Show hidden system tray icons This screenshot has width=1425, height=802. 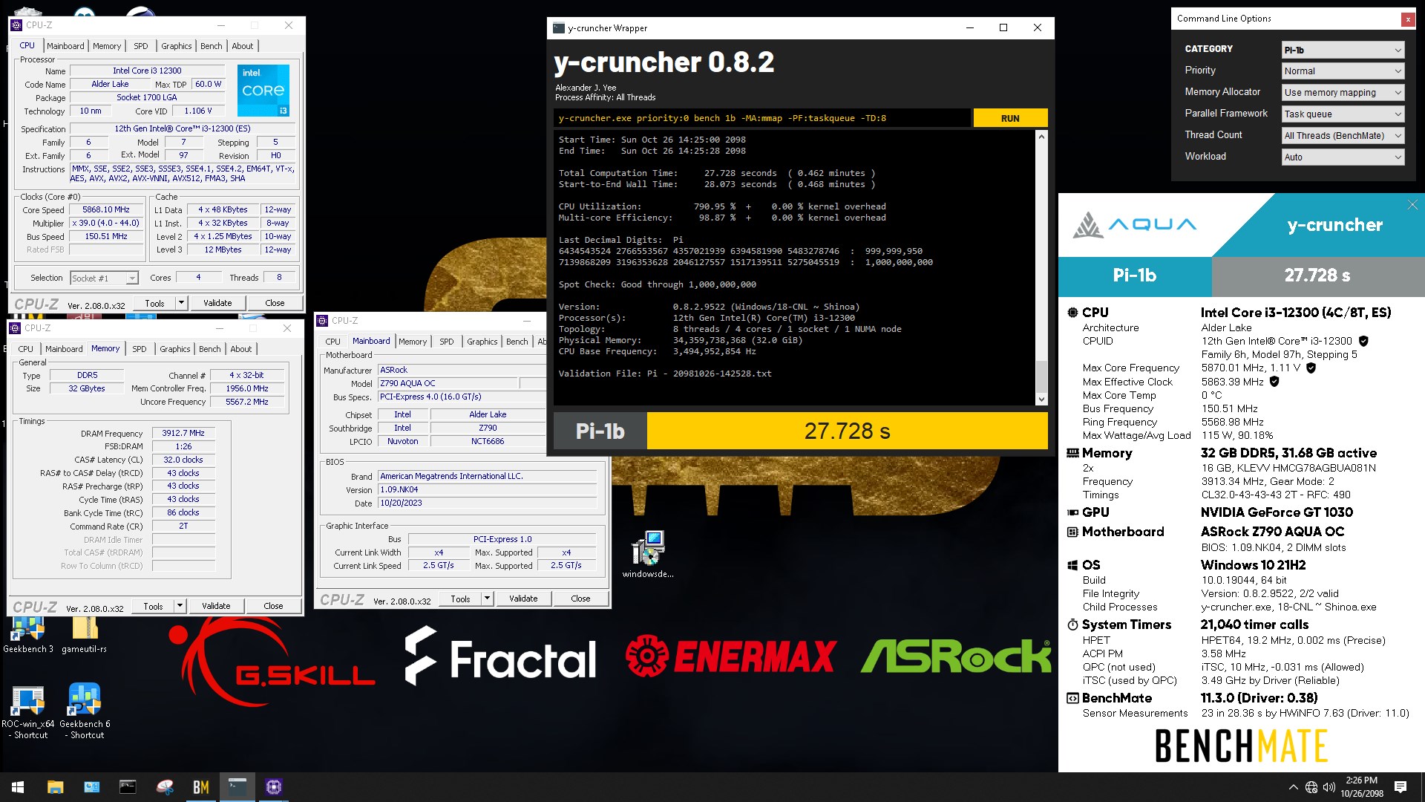click(1294, 787)
